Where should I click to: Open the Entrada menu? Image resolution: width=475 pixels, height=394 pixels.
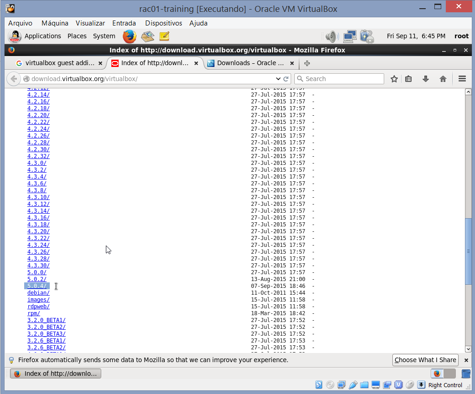124,23
